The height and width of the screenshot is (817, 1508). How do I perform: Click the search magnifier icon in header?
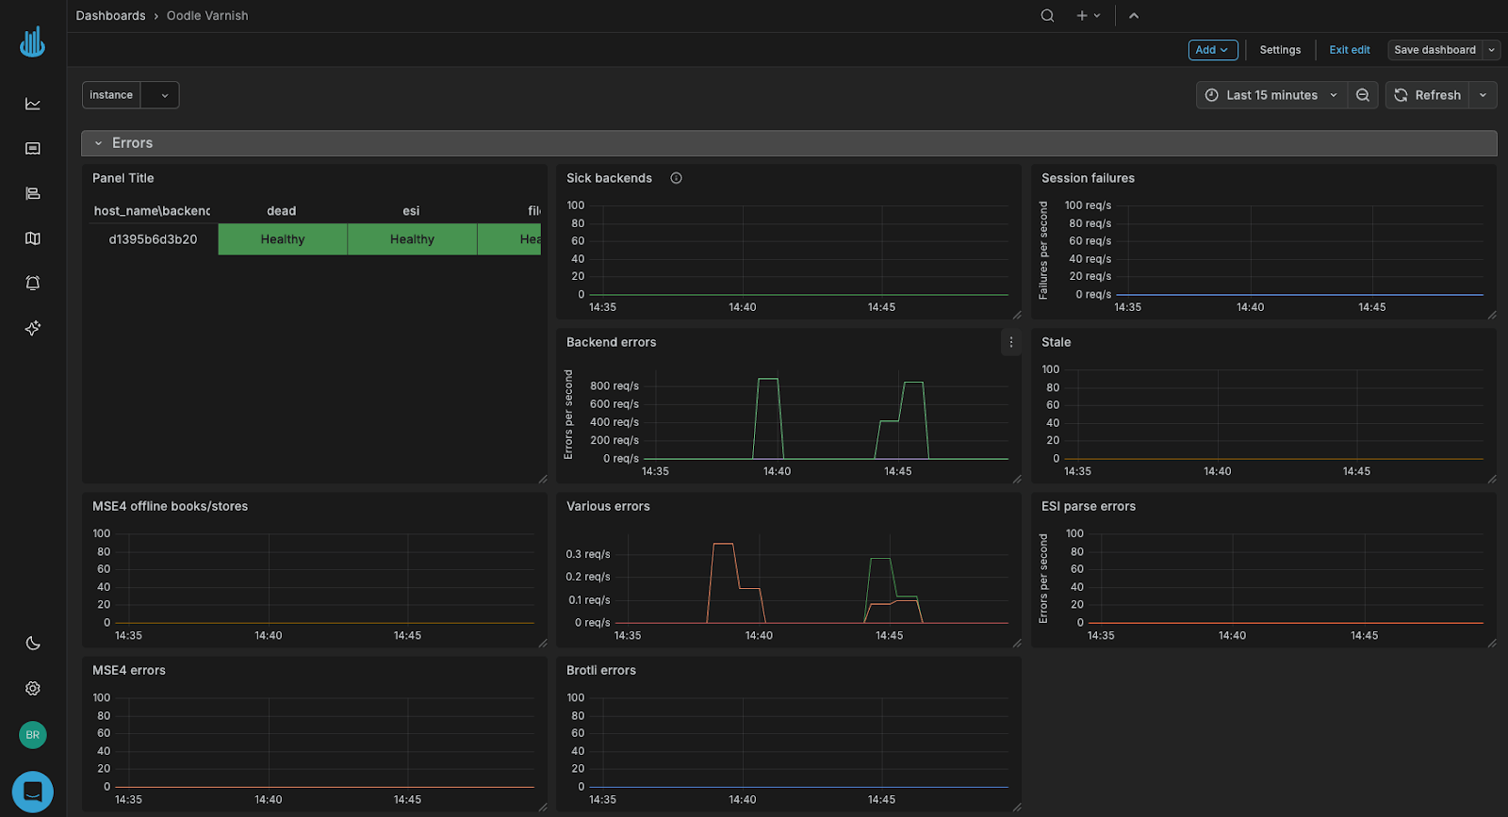(1047, 16)
